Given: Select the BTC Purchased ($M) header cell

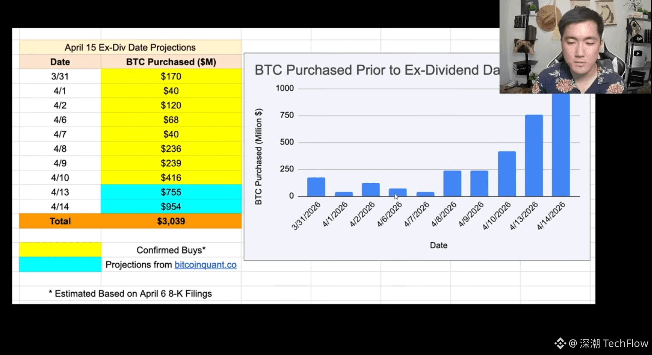Looking at the screenshot, I should pos(171,62).
